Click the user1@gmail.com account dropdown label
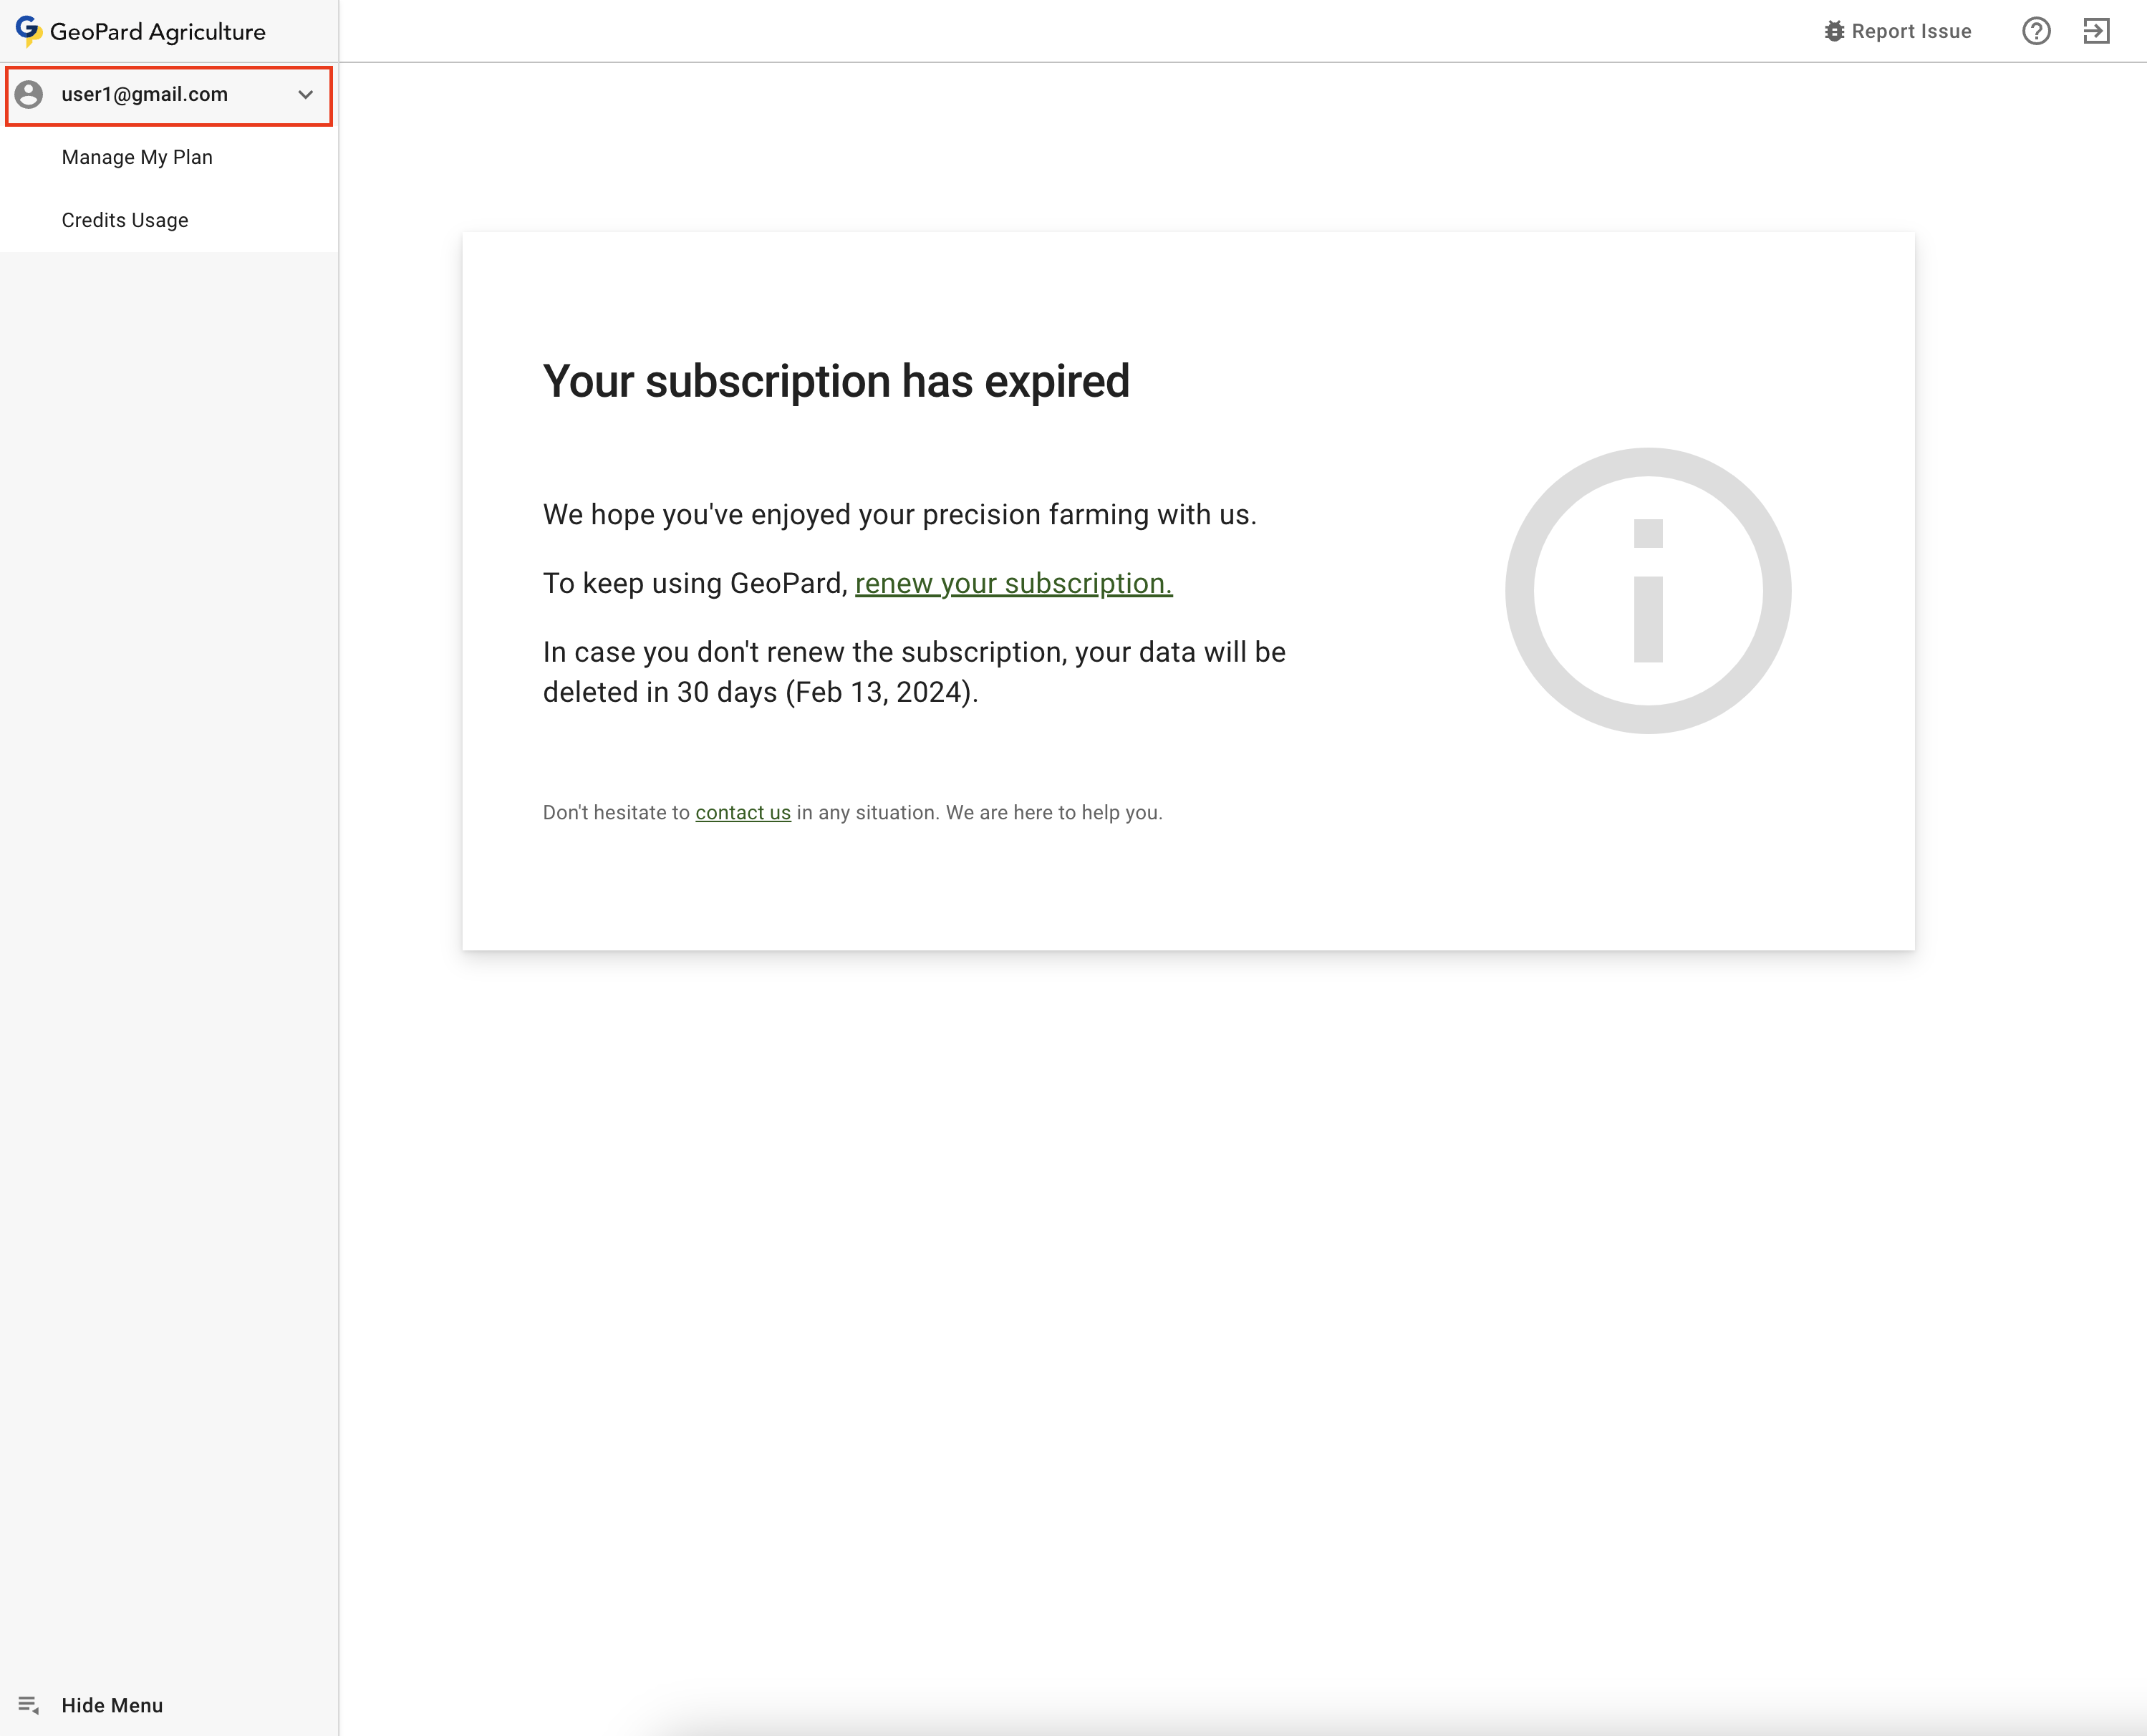 pyautogui.click(x=145, y=94)
